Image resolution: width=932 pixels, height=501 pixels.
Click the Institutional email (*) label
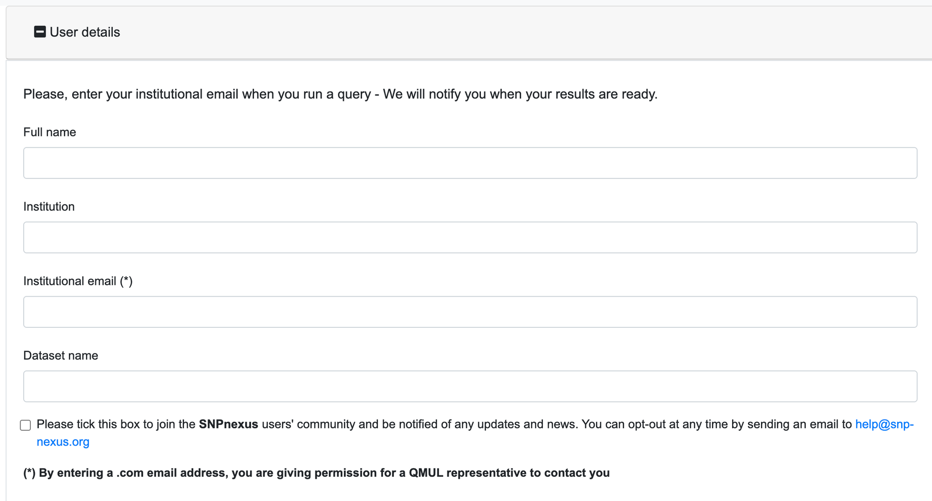[x=78, y=281]
